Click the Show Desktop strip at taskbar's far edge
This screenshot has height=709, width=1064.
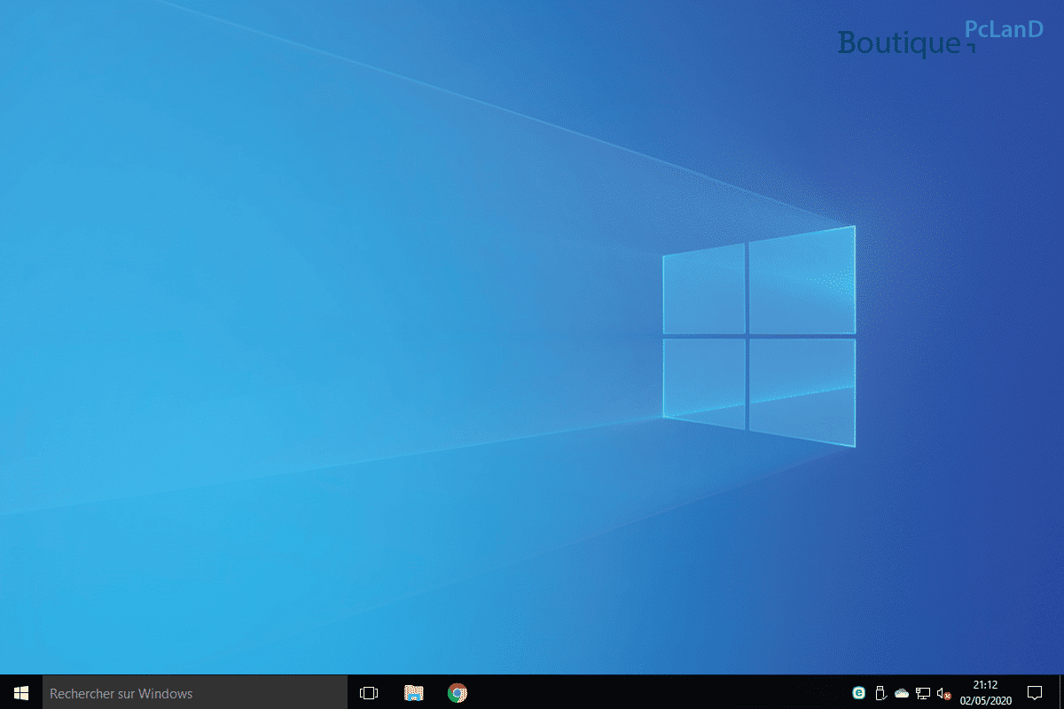click(1062, 692)
